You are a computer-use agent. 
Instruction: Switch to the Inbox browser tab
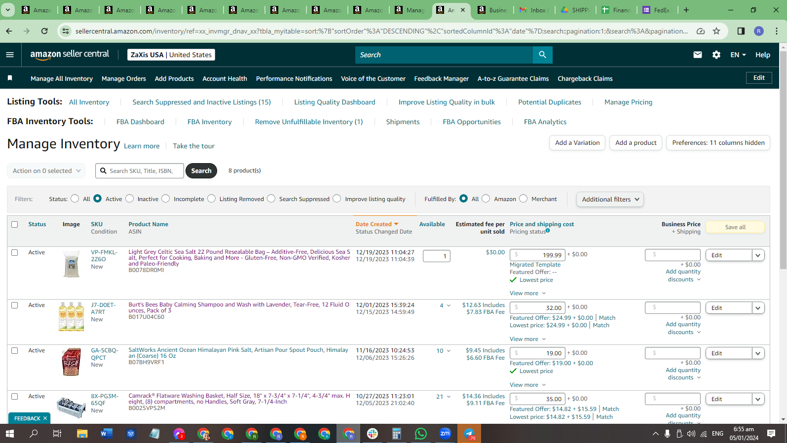click(x=534, y=10)
